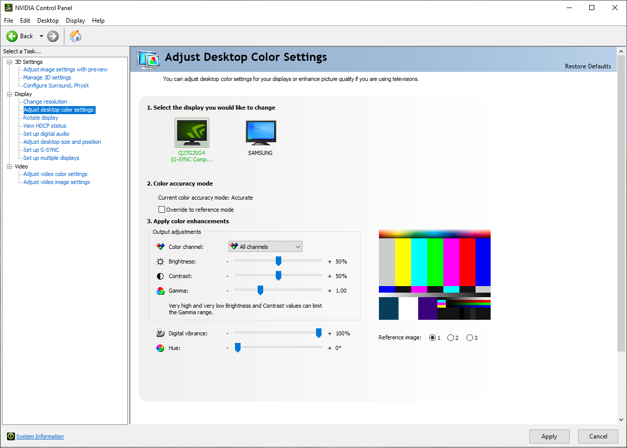Image resolution: width=627 pixels, height=448 pixels.
Task: Select the Q27G2SG4 G-SYNC monitor icon
Action: click(192, 133)
